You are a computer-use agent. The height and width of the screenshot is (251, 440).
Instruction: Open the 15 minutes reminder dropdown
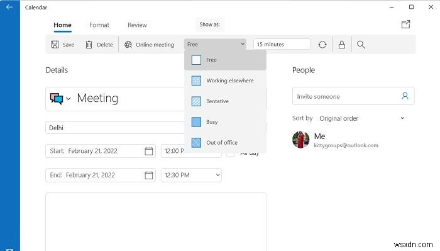(x=282, y=44)
